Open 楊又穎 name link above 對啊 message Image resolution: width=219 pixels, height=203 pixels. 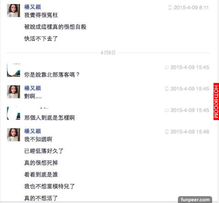[33, 88]
